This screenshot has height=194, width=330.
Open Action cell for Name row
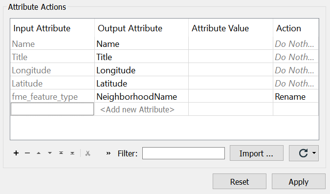[296, 44]
